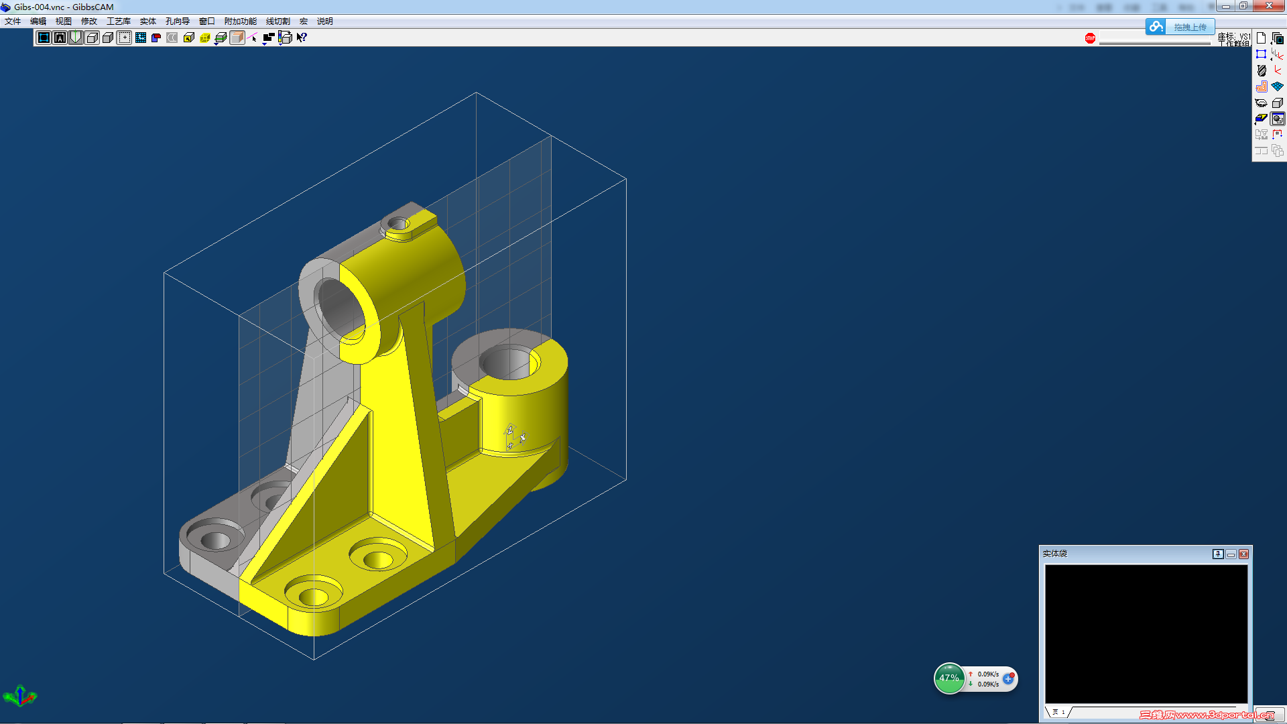
Task: Open the gray cube solid modeling icon
Action: [x=1278, y=103]
